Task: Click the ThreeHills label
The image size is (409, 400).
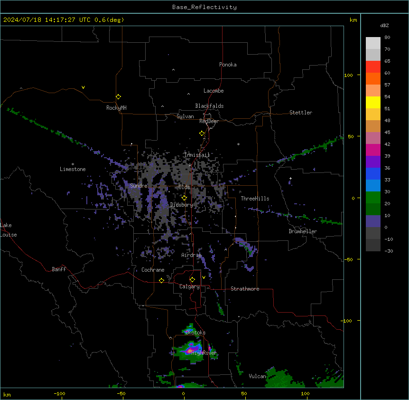Action: pos(255,199)
